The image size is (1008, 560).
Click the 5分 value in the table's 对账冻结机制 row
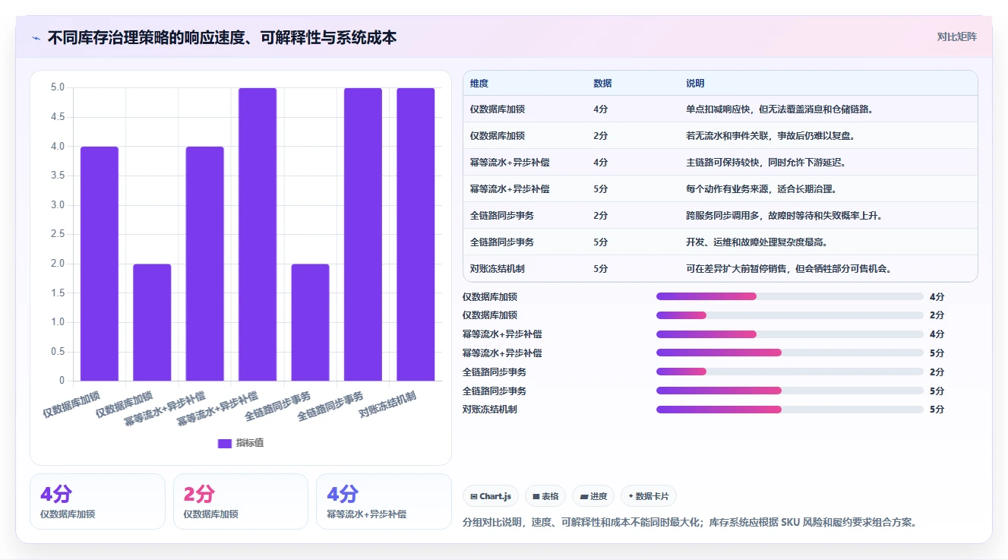[x=601, y=269]
